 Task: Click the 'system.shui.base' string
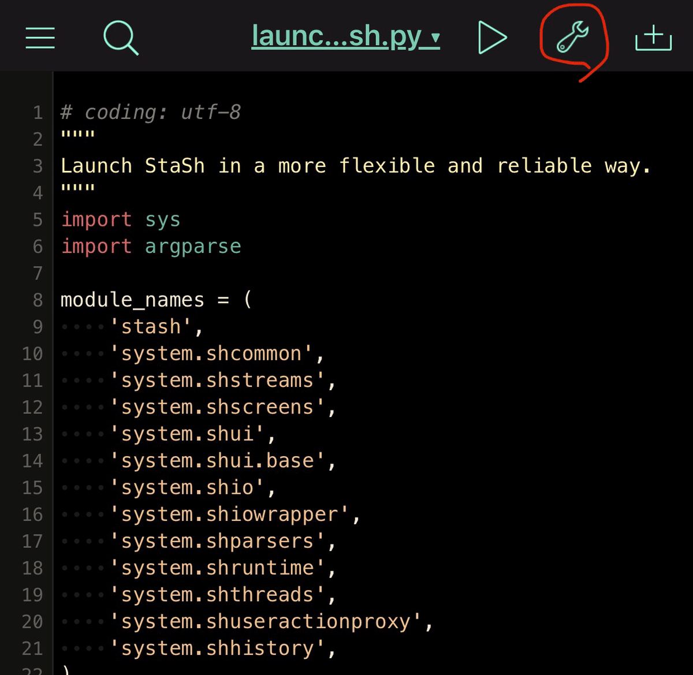217,461
